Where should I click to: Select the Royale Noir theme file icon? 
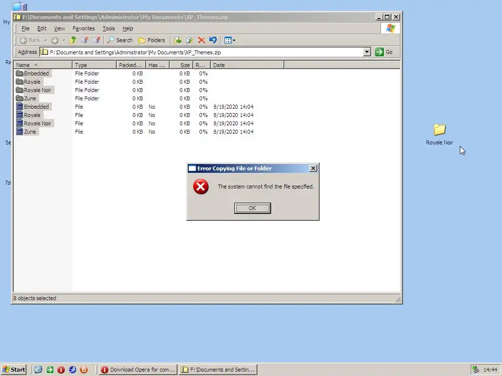(x=20, y=123)
